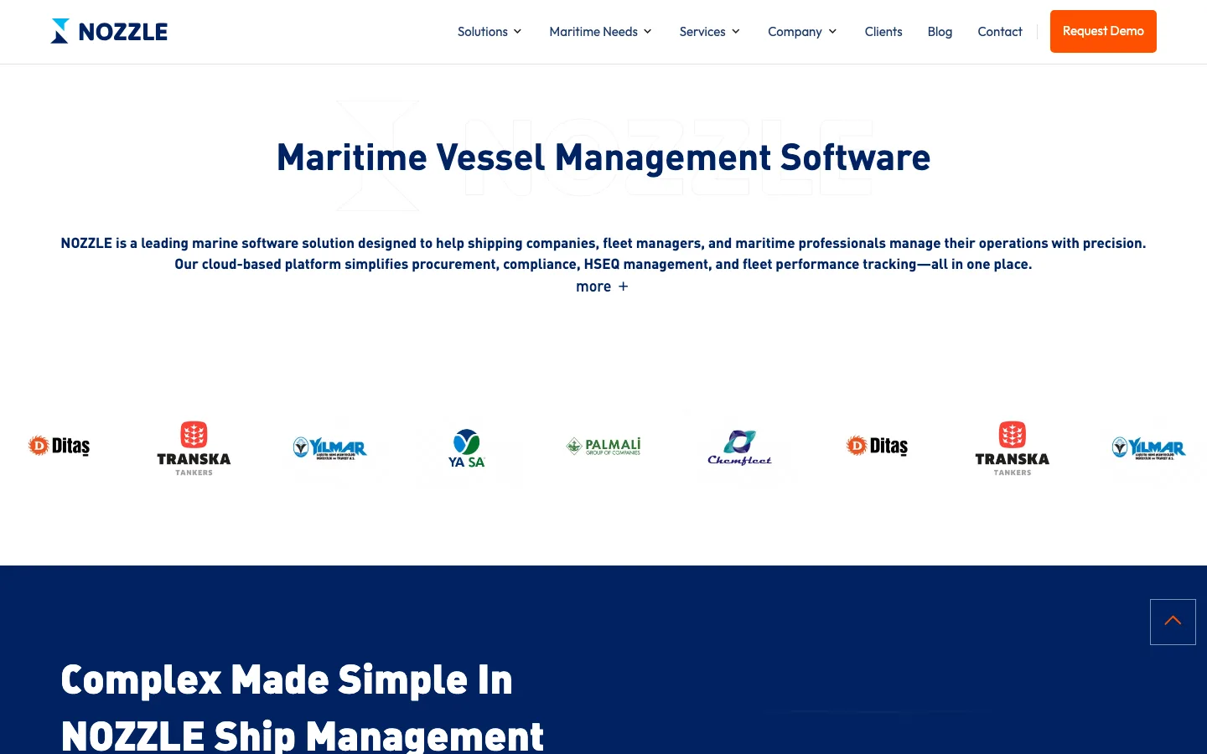Click the 'Maritime Vessel Management Software' heading

[603, 158]
